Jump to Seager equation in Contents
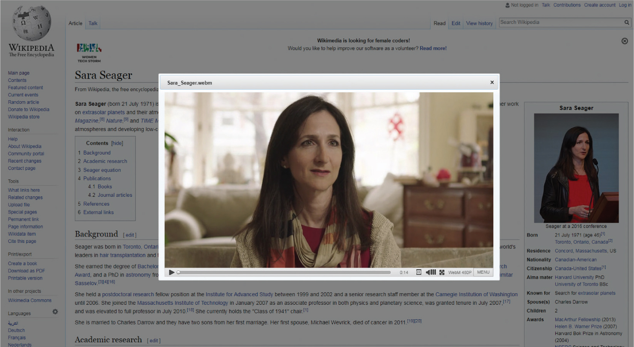This screenshot has width=634, height=347. [x=102, y=170]
